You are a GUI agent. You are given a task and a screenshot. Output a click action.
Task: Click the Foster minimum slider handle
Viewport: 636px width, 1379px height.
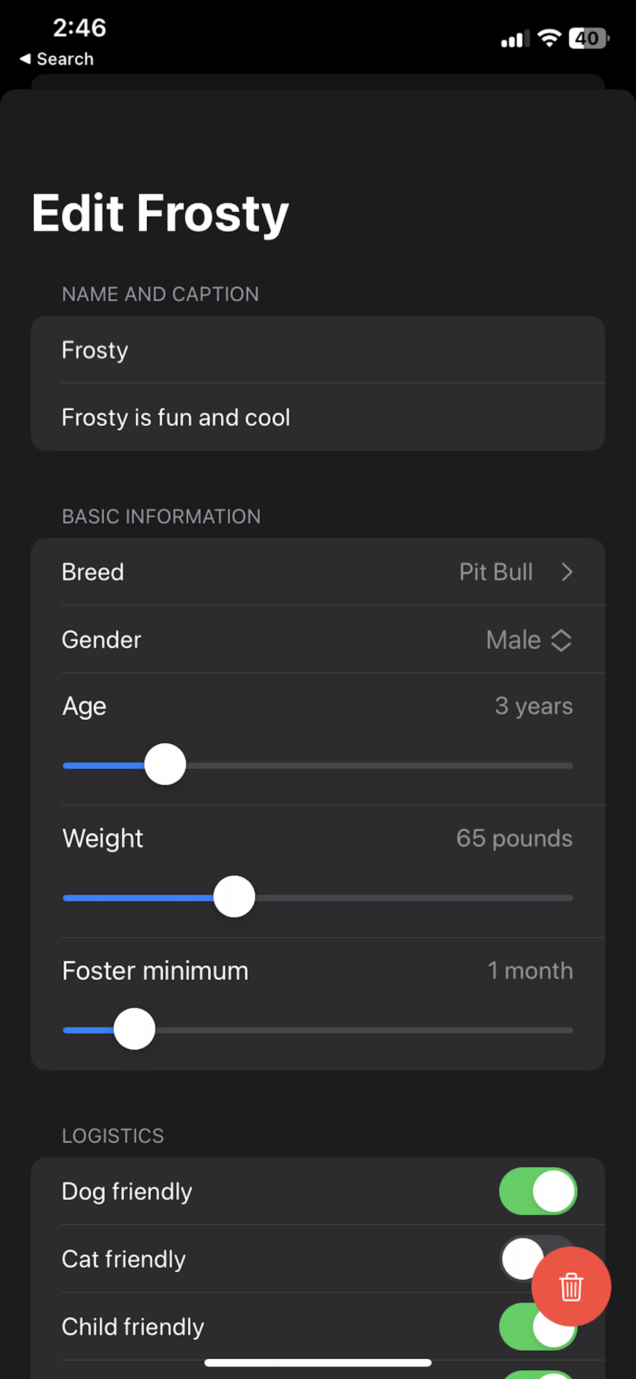(134, 1029)
